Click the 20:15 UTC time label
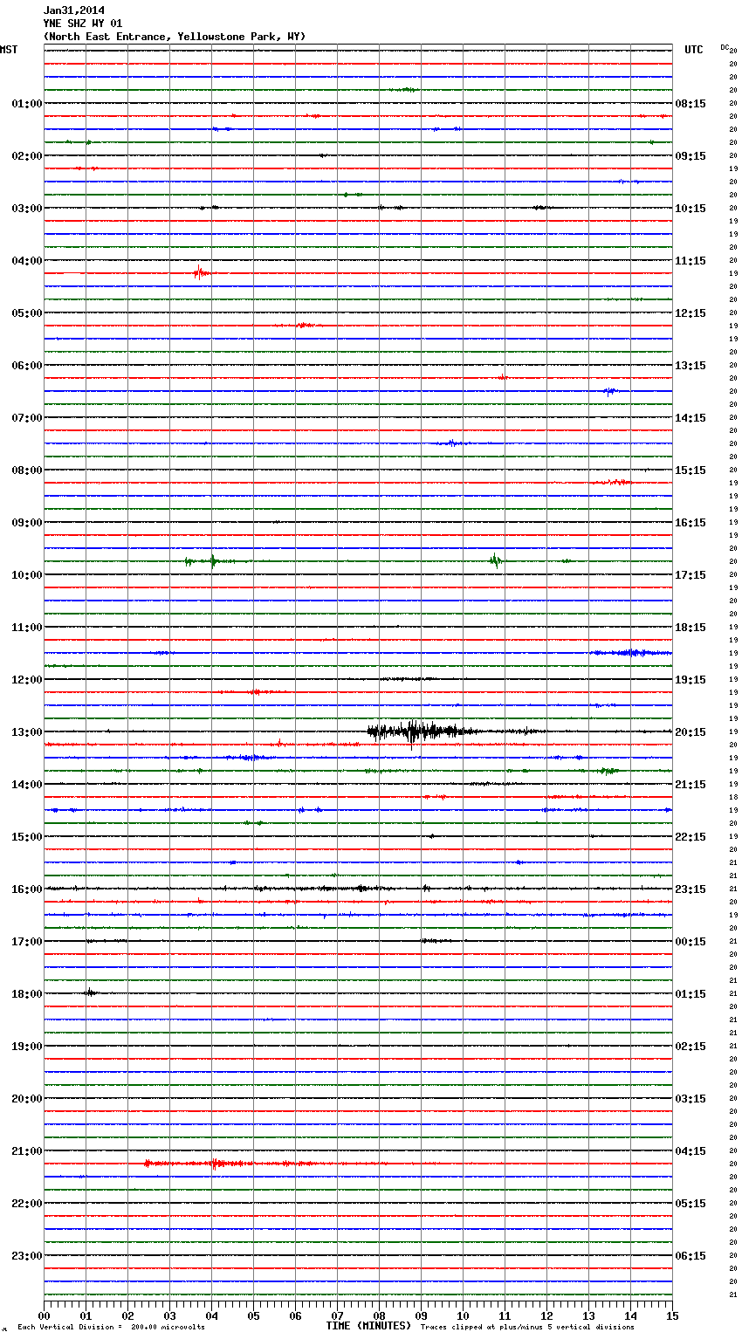The height and width of the screenshot is (1339, 742). pos(690,732)
